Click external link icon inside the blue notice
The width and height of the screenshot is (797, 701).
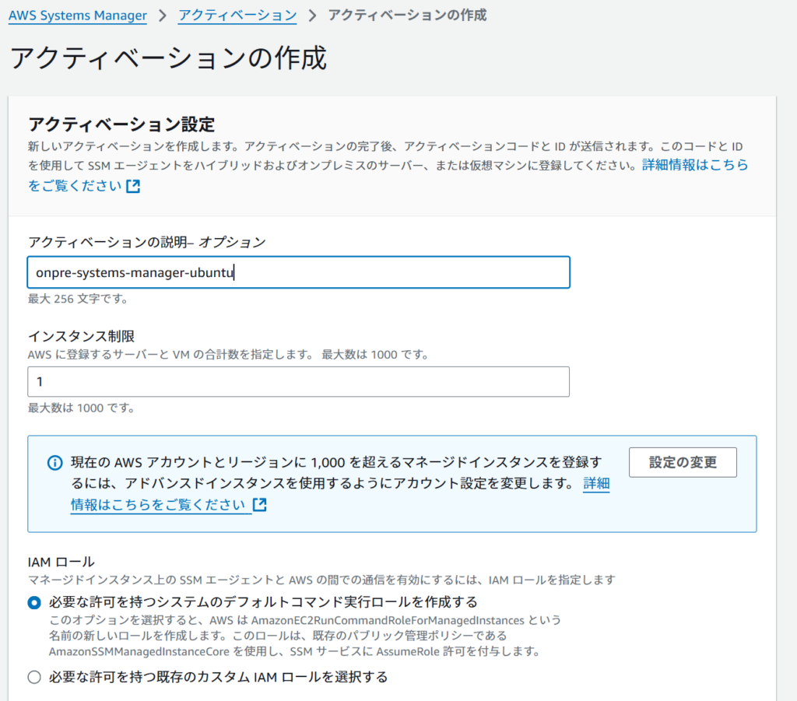[260, 505]
